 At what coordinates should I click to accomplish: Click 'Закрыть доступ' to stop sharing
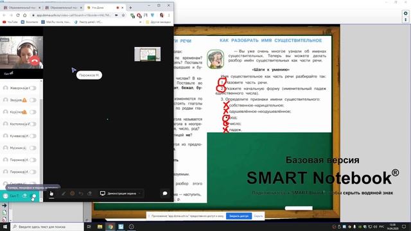click(x=239, y=216)
